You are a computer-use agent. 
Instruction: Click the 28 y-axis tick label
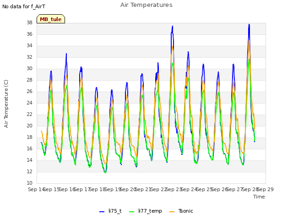tap(29, 80)
